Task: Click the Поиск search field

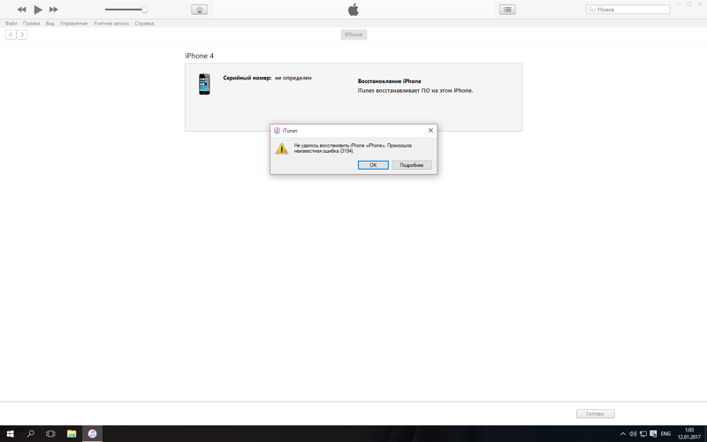Action: click(627, 10)
